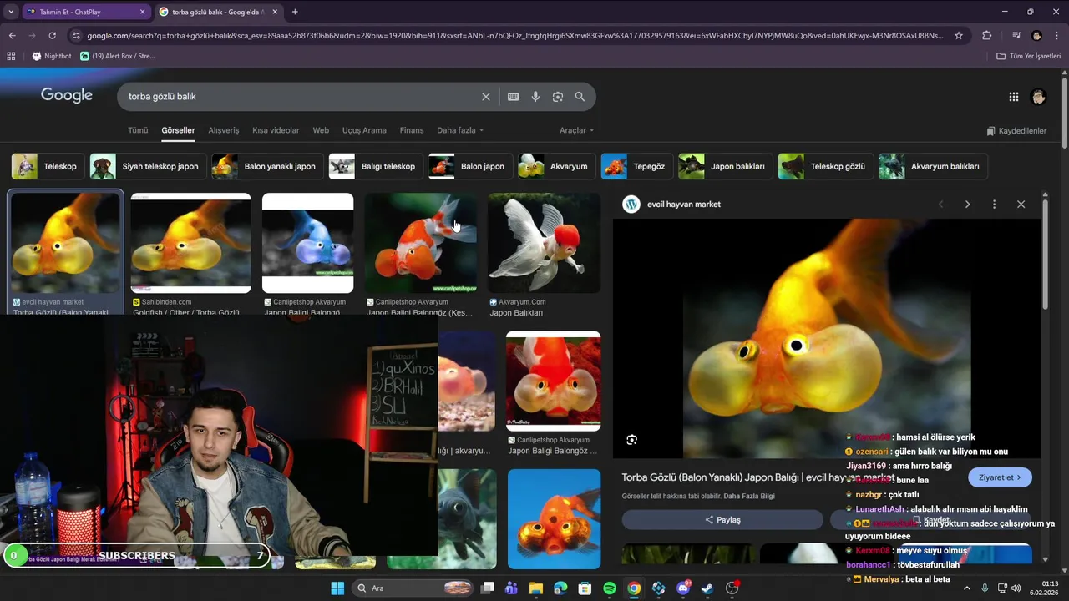
Task: Open the bookmarks apps grid shortcut
Action: point(11,56)
